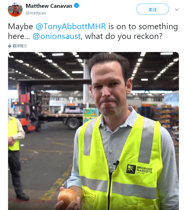Viewport: 185px width, 210px height.
Task: Click the @mattjcan handle
Action: [x=36, y=13]
